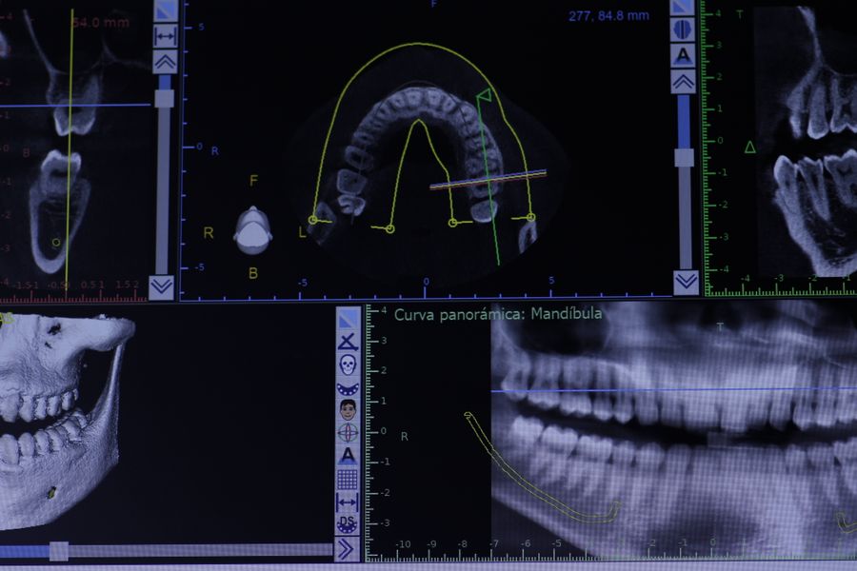The width and height of the screenshot is (857, 571).
Task: Click the yellow F label above the head model
Action: coord(253,180)
